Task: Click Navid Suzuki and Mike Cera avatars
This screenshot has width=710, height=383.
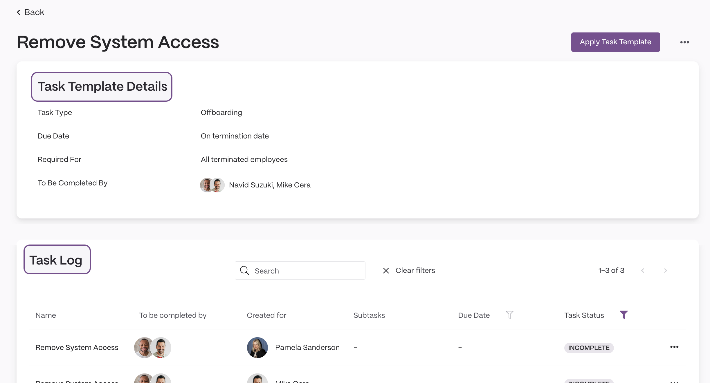Action: point(212,185)
